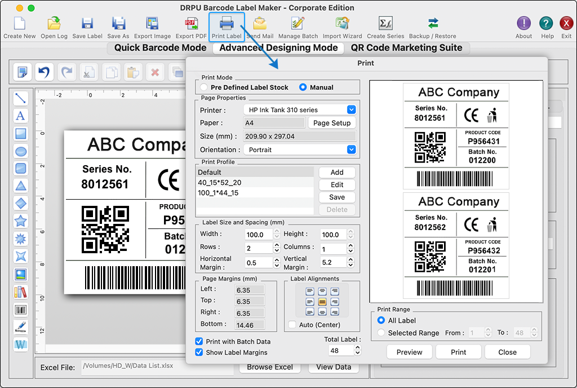Select the 40_15*52_20 print profile

[x=255, y=183]
